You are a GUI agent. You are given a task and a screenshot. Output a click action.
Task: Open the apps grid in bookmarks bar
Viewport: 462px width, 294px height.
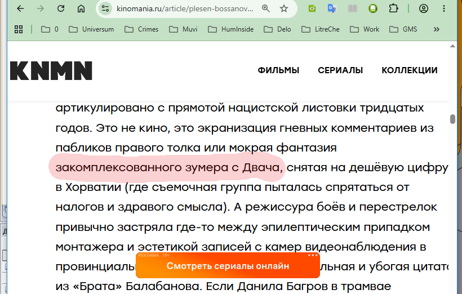click(19, 29)
